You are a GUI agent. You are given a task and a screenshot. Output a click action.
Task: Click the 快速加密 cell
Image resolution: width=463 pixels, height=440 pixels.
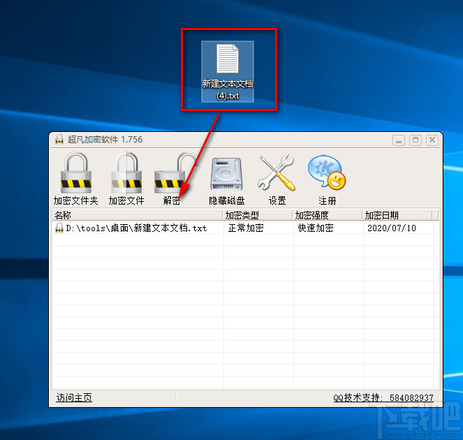point(316,228)
